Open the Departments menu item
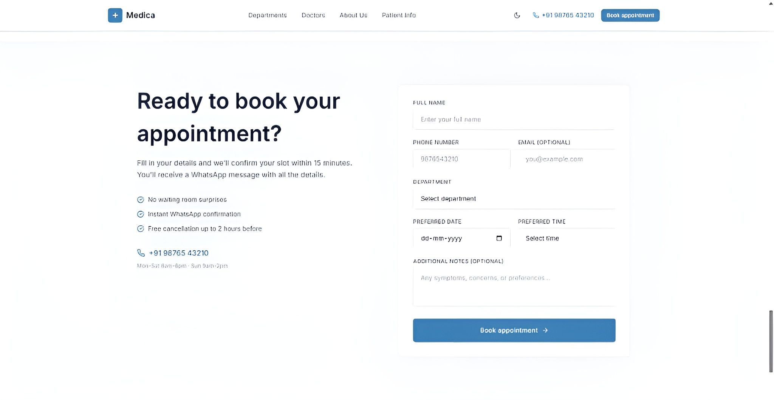 coord(268,15)
